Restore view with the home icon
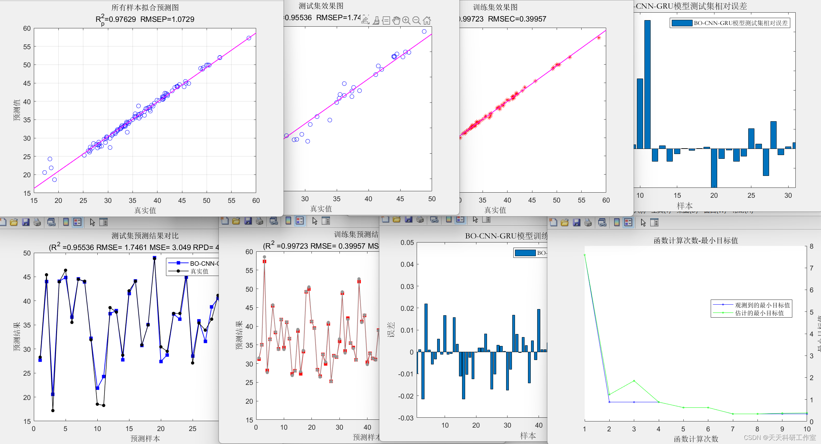 coord(427,20)
